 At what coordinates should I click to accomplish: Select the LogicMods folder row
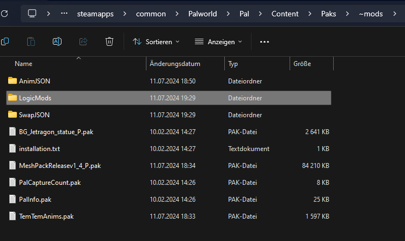coord(169,98)
